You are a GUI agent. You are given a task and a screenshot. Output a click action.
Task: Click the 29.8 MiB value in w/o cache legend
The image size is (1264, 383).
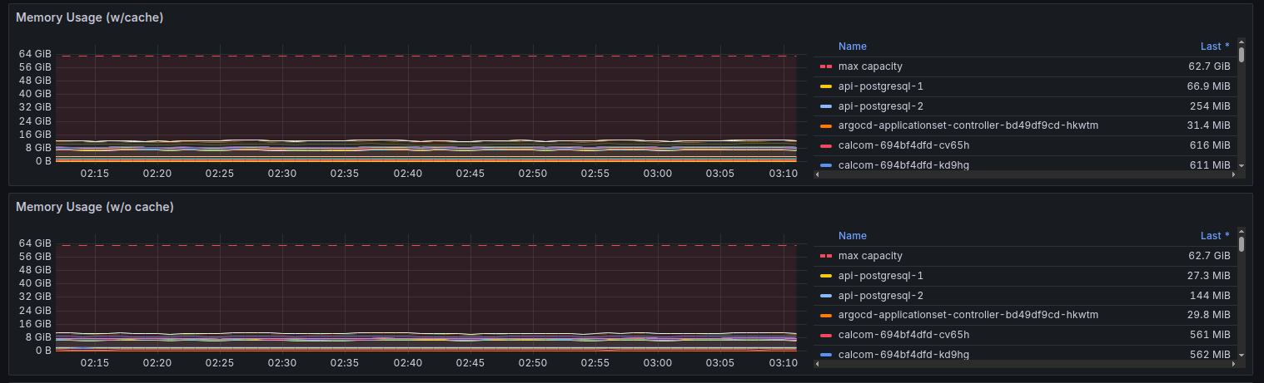[x=1209, y=315]
